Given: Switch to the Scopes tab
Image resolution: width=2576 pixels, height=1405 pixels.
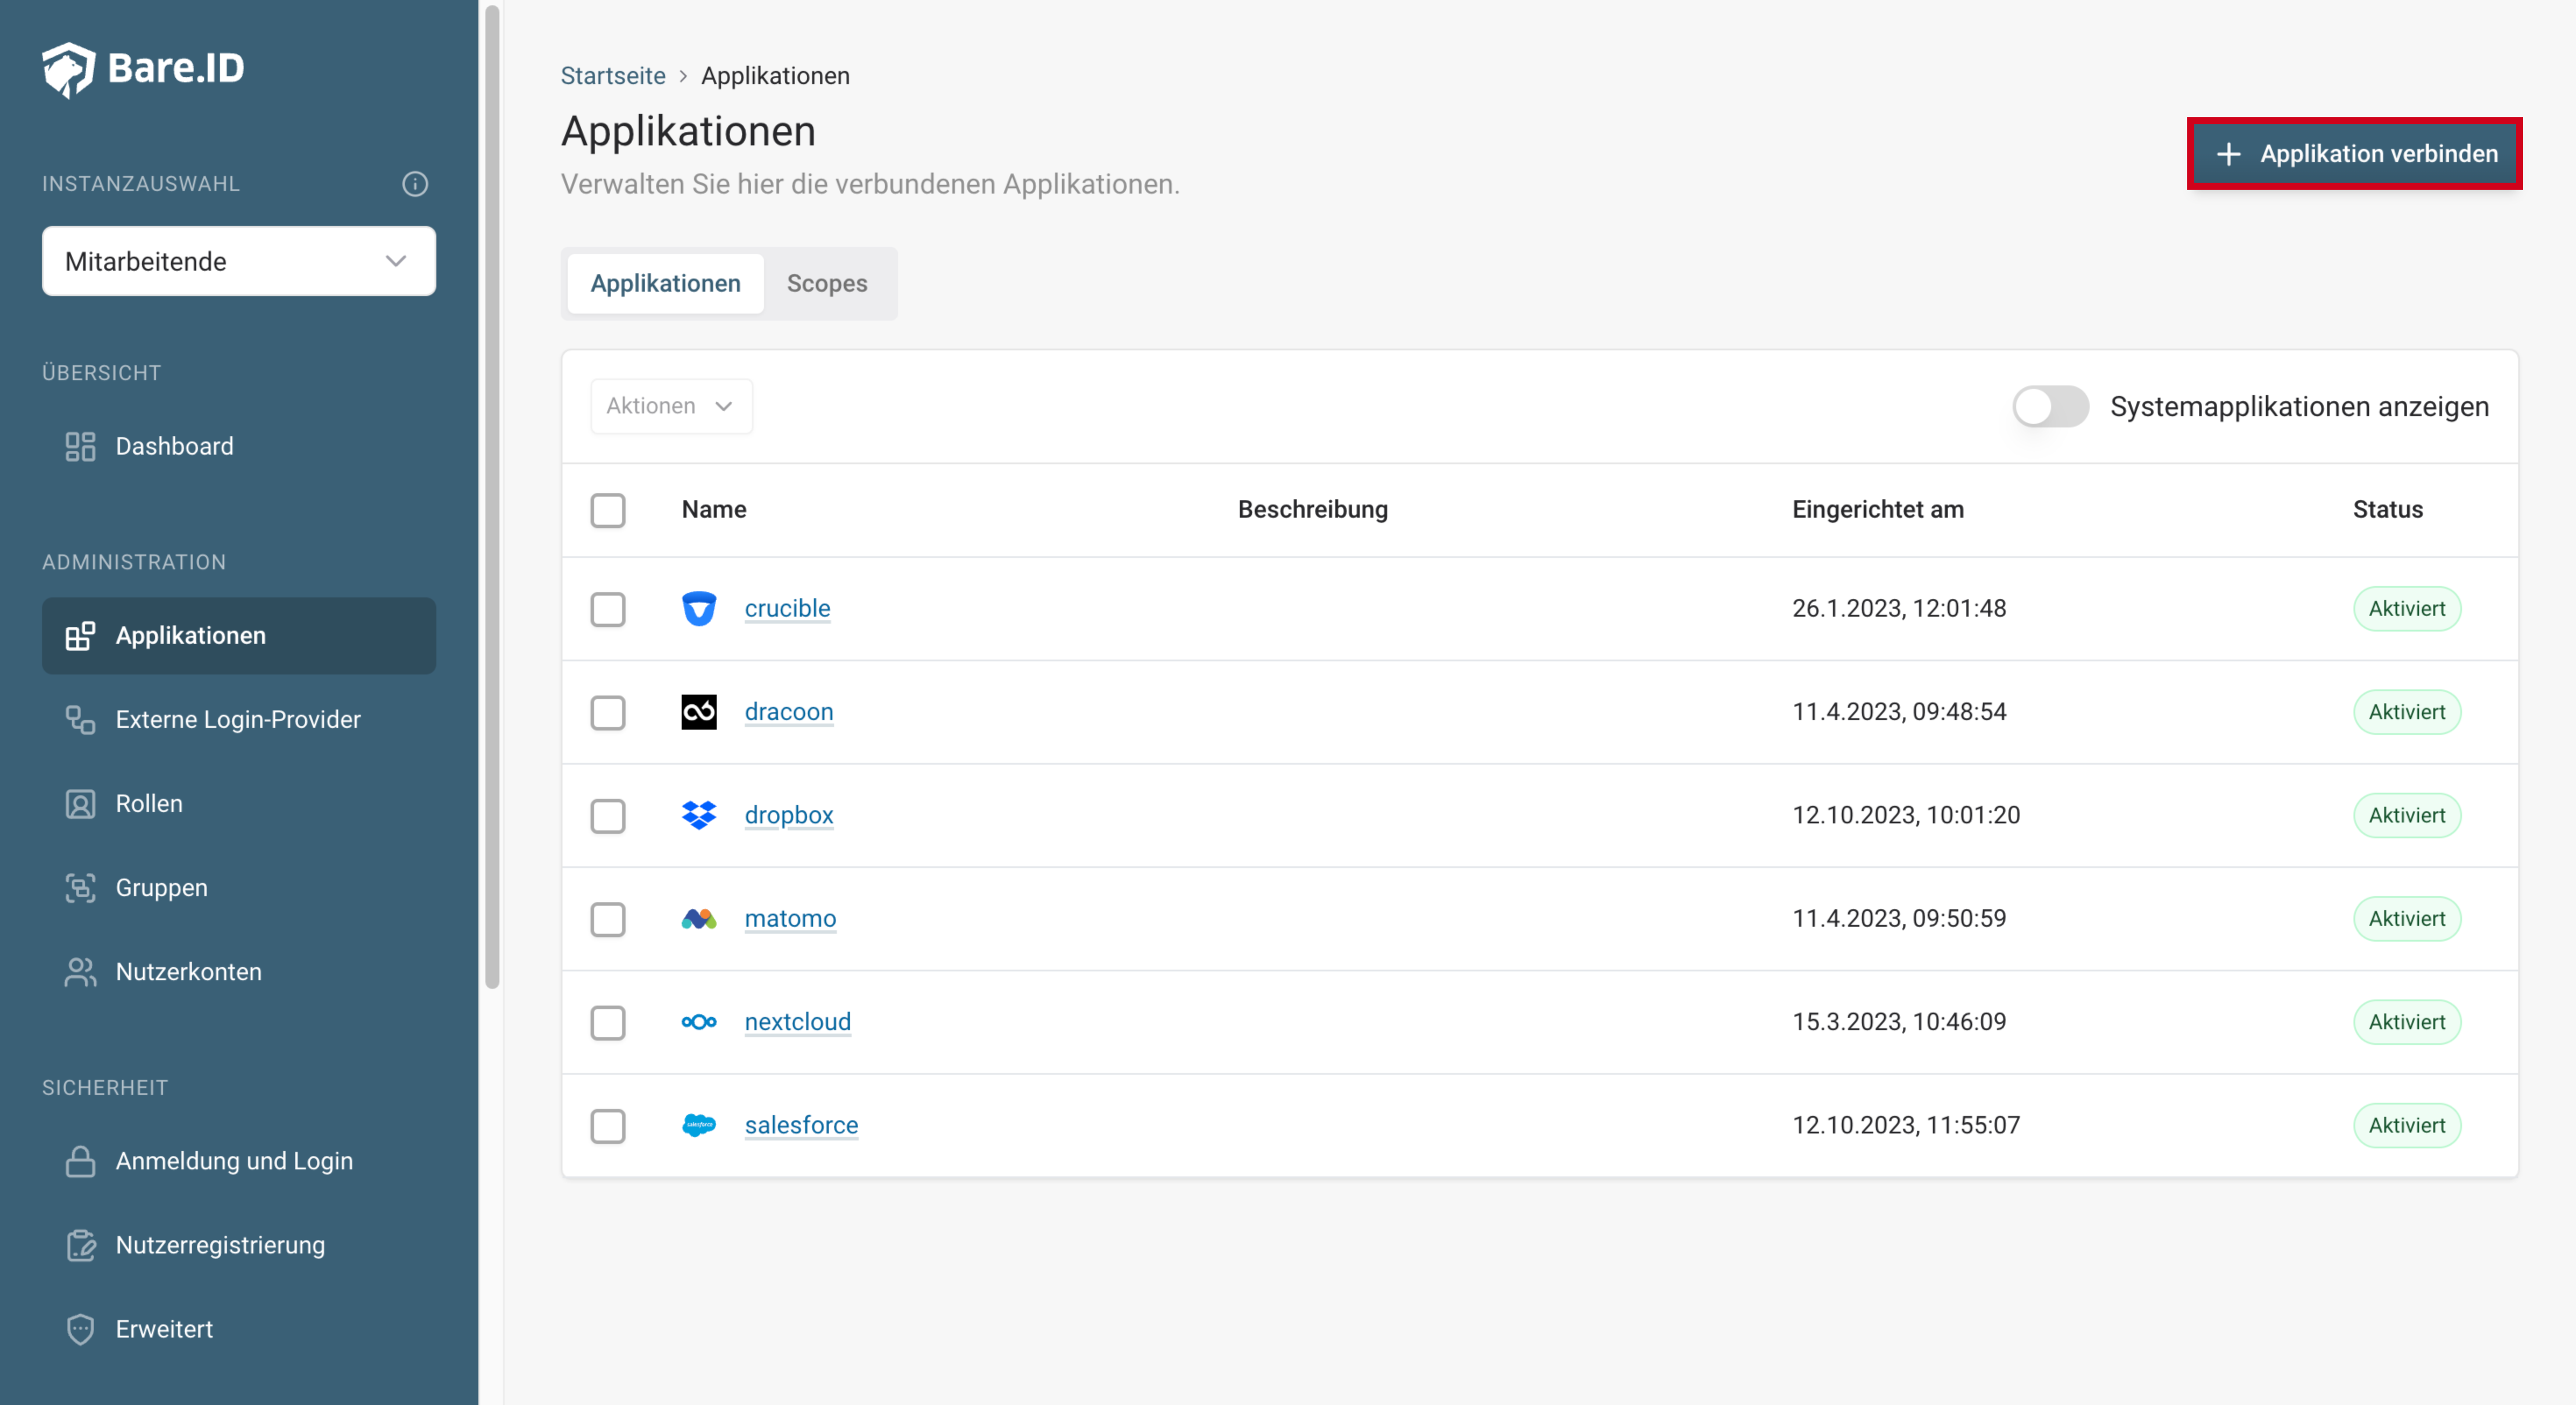Looking at the screenshot, I should [826, 284].
